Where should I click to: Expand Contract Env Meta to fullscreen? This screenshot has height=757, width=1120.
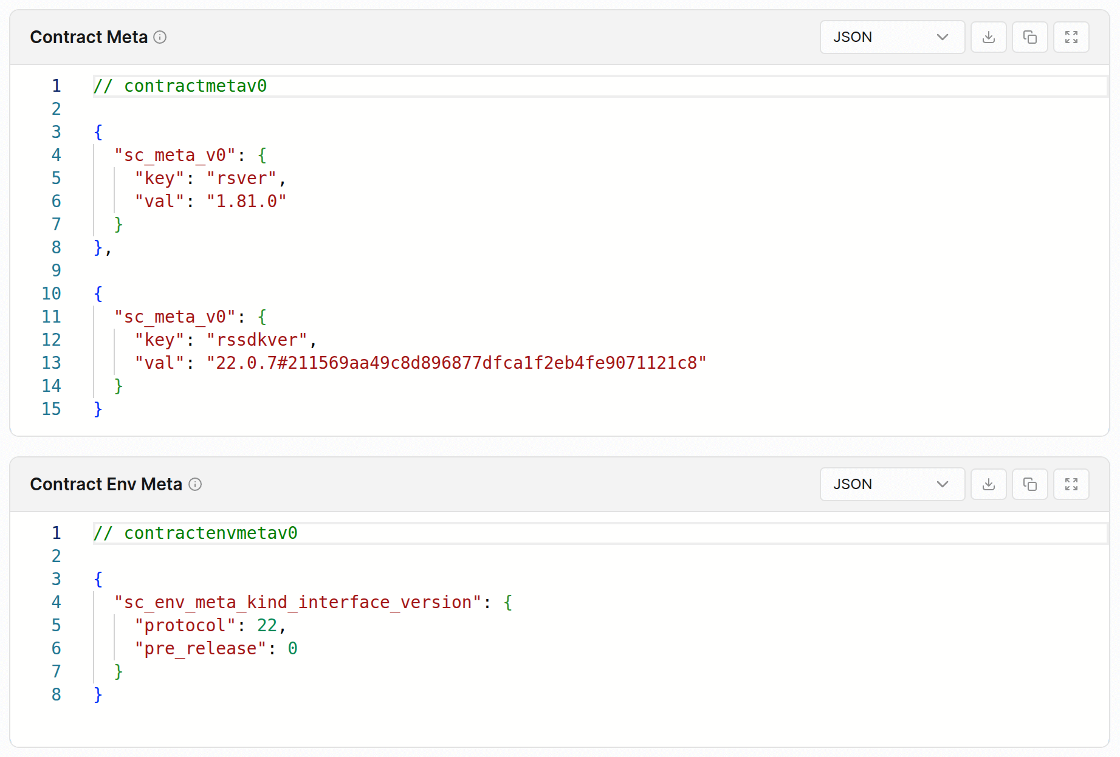1071,484
